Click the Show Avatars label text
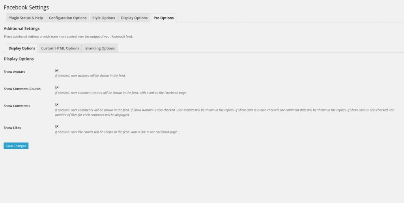Screen dimensions: 404x203 tap(14, 71)
